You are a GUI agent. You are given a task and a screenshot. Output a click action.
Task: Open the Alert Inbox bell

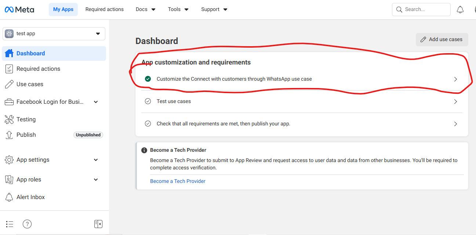(9, 197)
